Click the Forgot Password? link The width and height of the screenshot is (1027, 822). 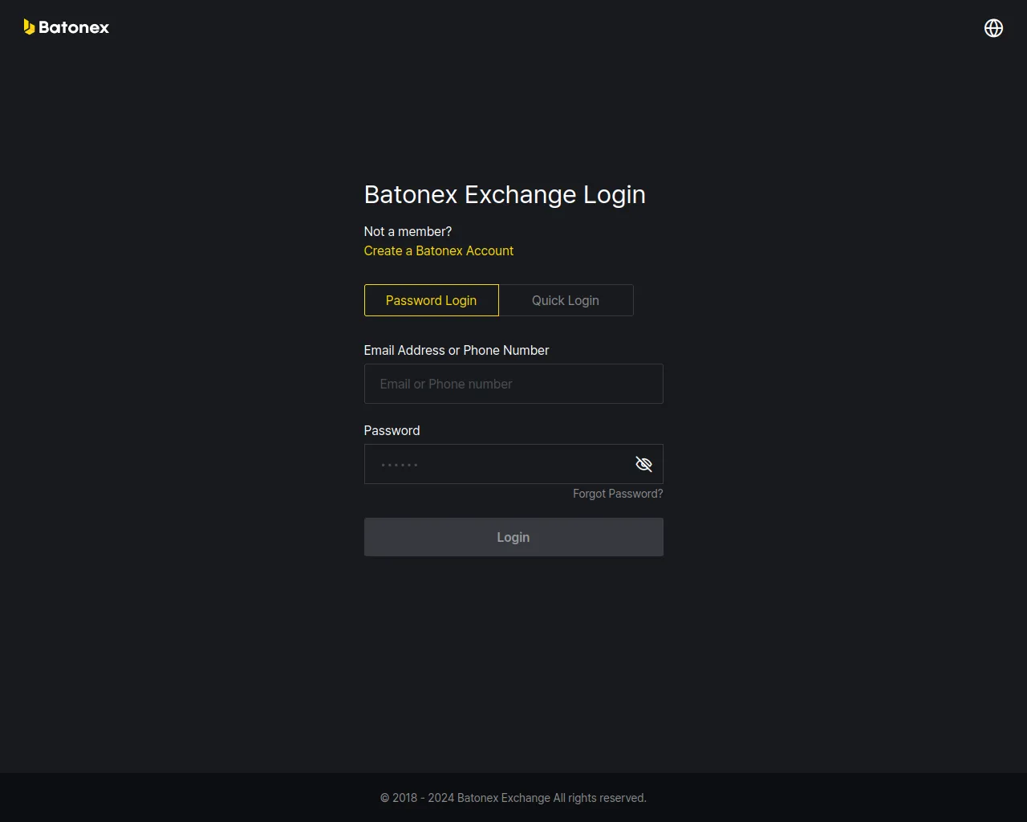618,494
